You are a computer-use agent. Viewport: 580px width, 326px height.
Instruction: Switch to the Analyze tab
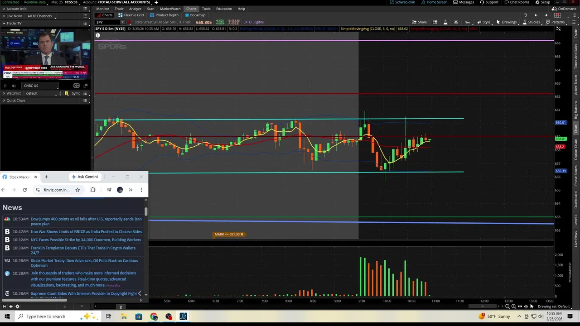[x=135, y=9]
